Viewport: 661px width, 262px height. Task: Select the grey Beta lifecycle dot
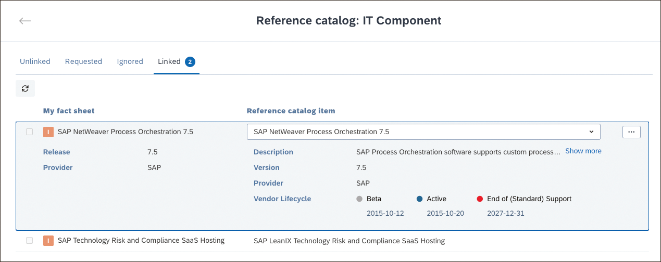pyautogui.click(x=359, y=199)
